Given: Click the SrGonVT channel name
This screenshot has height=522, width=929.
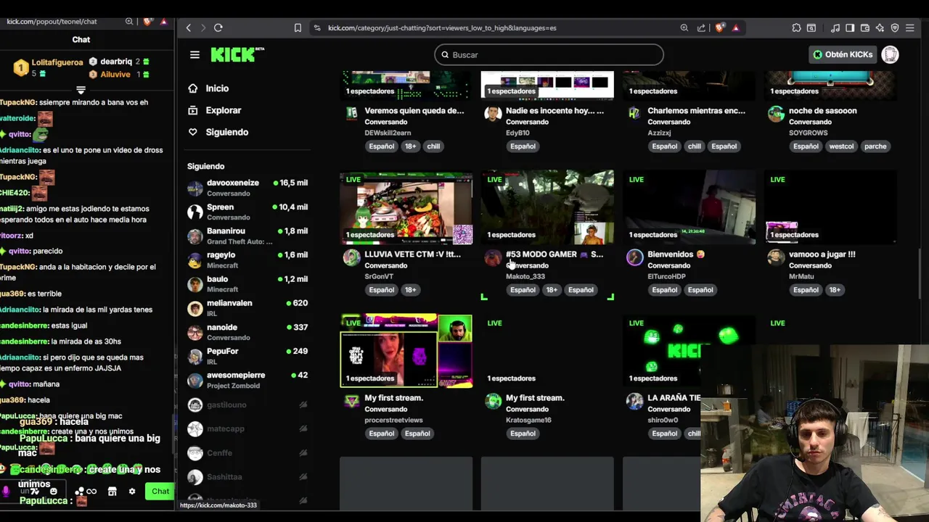Looking at the screenshot, I should [x=379, y=276].
